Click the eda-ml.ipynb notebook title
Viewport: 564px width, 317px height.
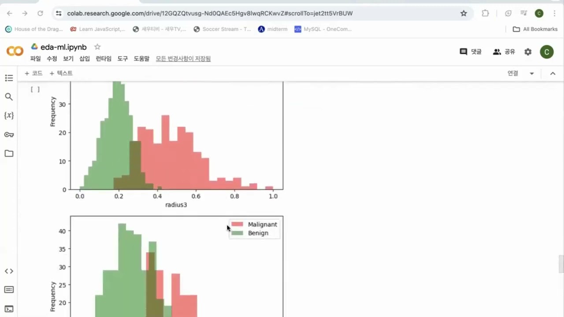click(x=63, y=47)
